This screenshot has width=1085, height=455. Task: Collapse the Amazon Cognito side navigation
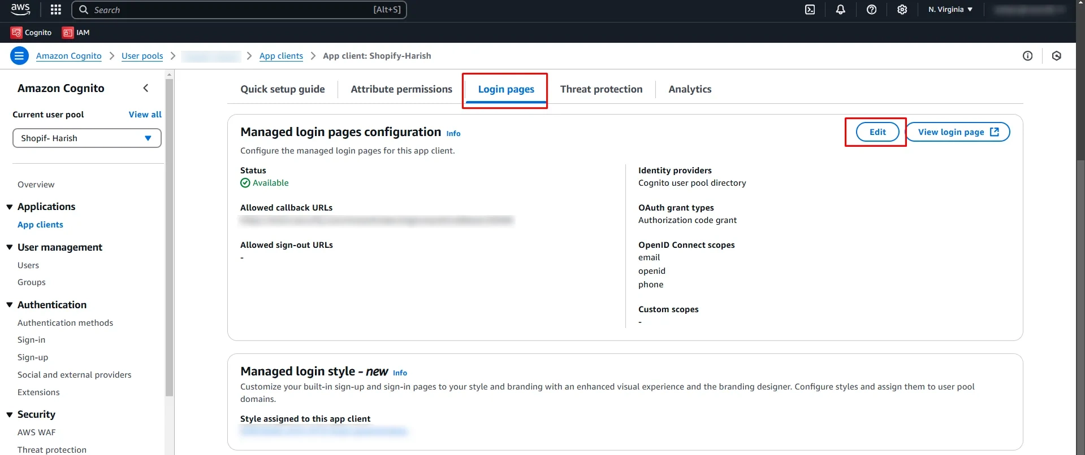click(146, 88)
